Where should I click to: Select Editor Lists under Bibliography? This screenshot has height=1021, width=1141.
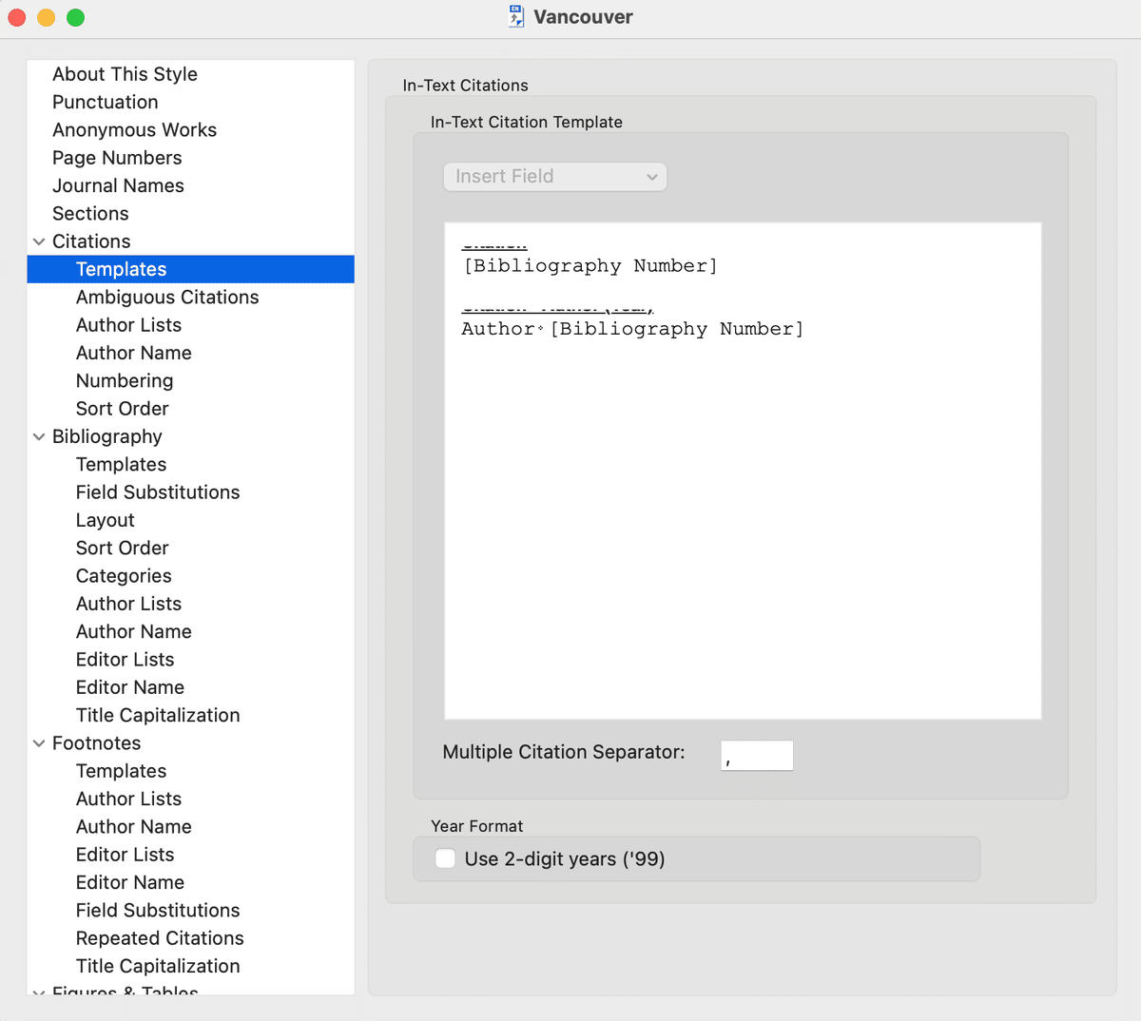pos(125,660)
